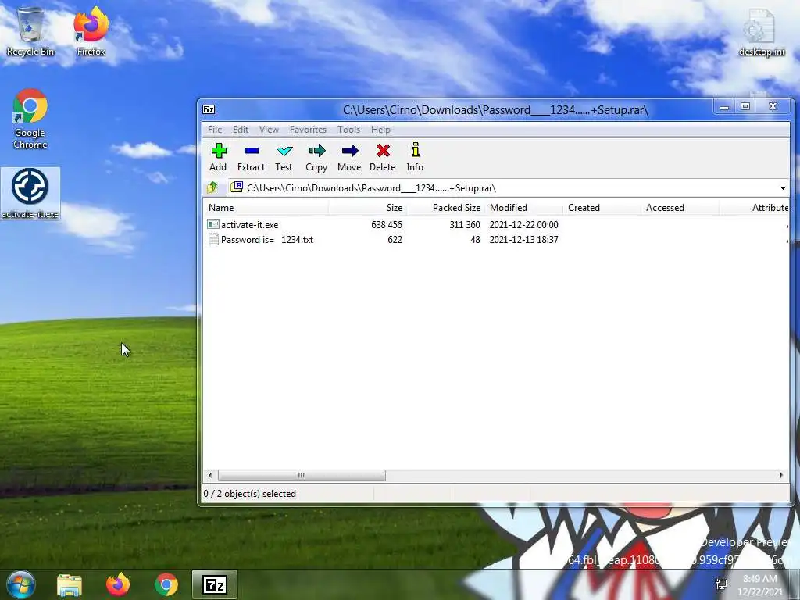This screenshot has height=600, width=800.
Task: Sort by Modified column header
Action: [x=523, y=208]
